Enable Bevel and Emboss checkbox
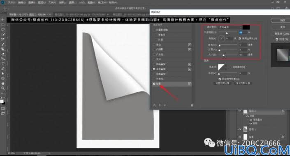290x156 pixels. click(154, 30)
